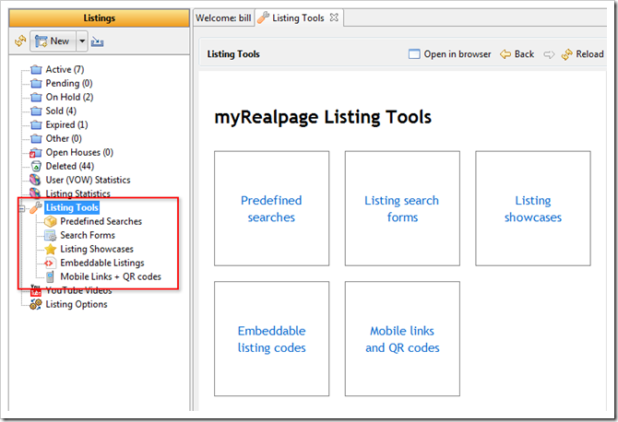Select highlighted Listing Tools label in tree

[x=72, y=207]
